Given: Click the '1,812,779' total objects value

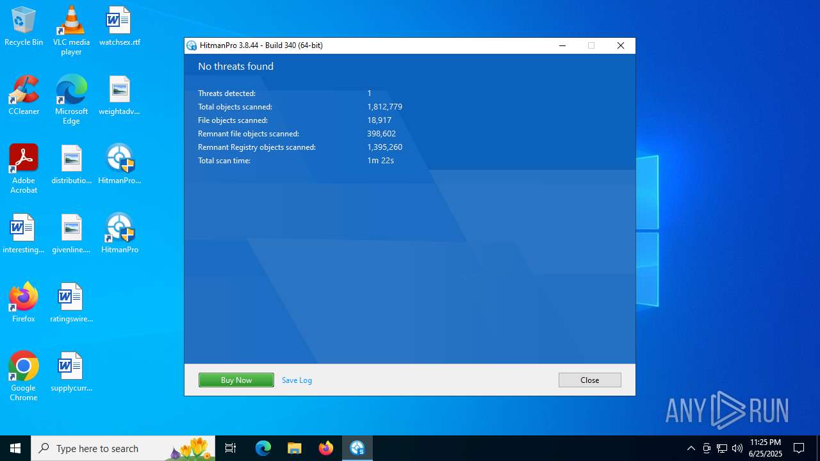Looking at the screenshot, I should 385,107.
